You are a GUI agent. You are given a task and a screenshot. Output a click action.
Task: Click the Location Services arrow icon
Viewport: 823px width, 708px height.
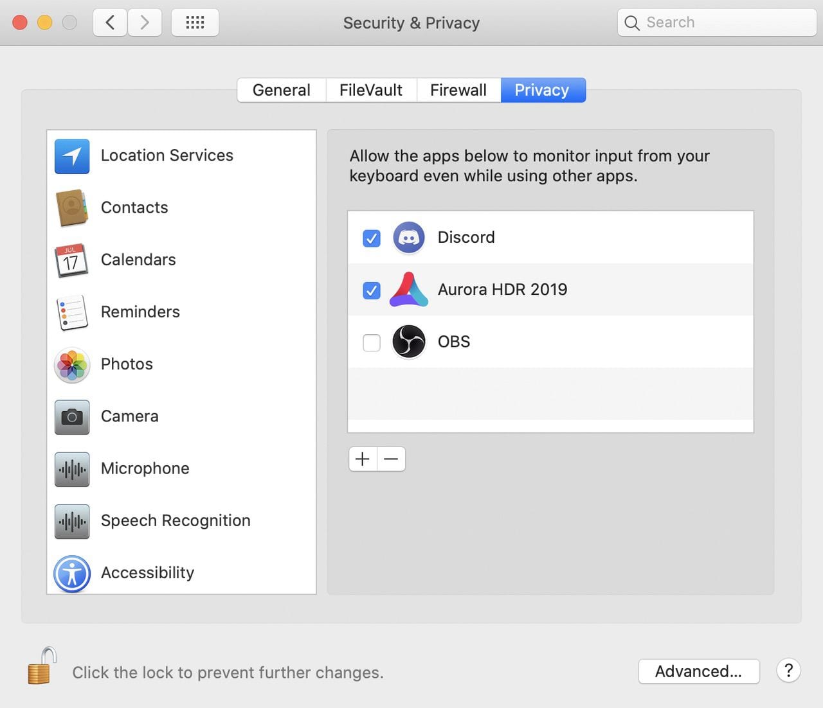pyautogui.click(x=72, y=156)
